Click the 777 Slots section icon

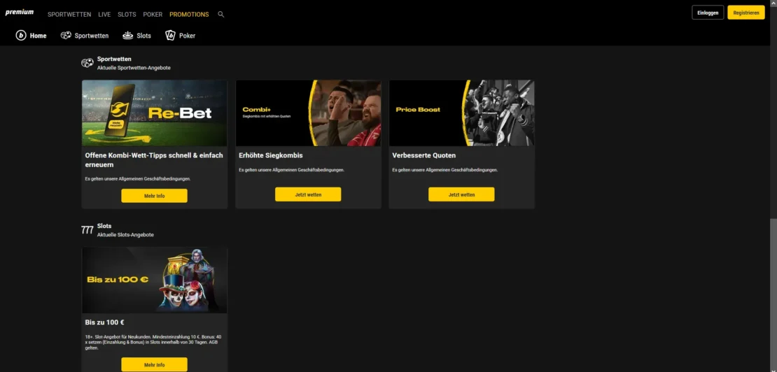(87, 230)
